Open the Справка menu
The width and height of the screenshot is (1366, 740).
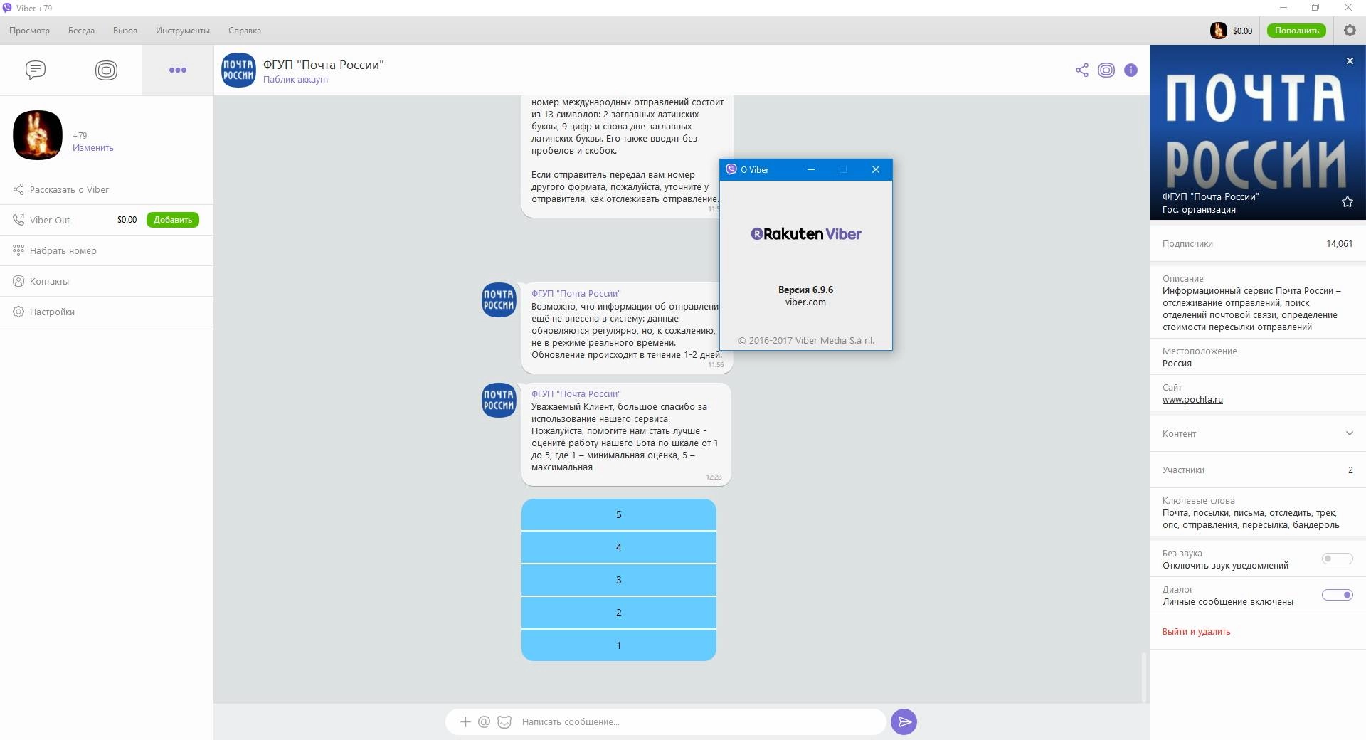point(244,31)
